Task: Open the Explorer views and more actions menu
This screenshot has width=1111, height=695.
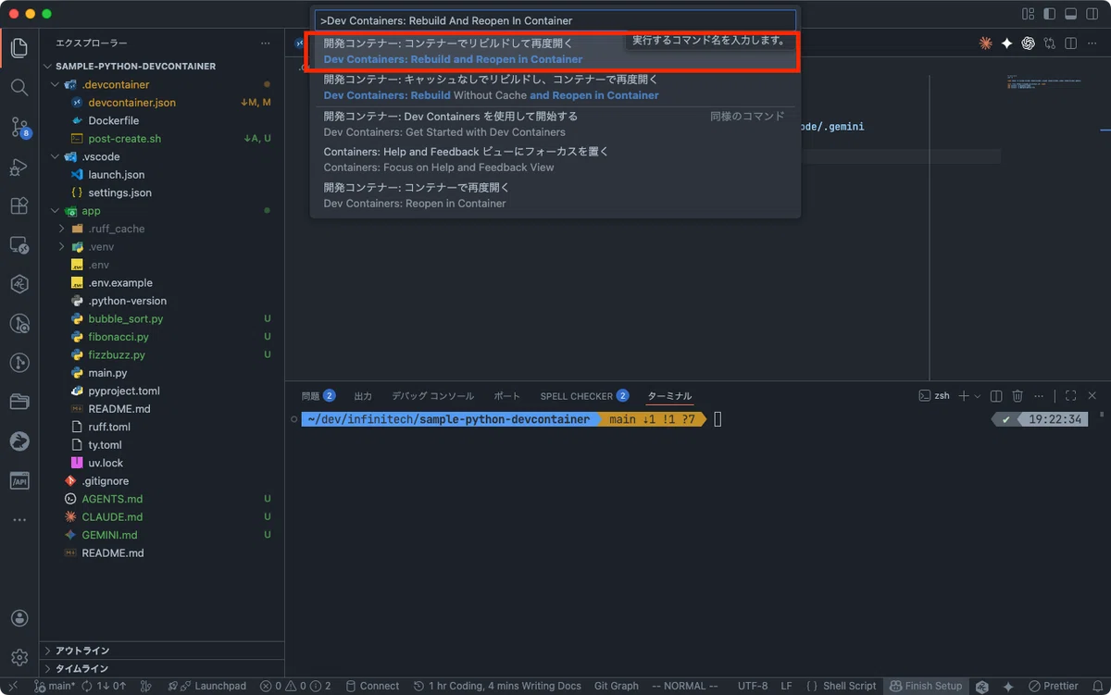Action: 266,43
